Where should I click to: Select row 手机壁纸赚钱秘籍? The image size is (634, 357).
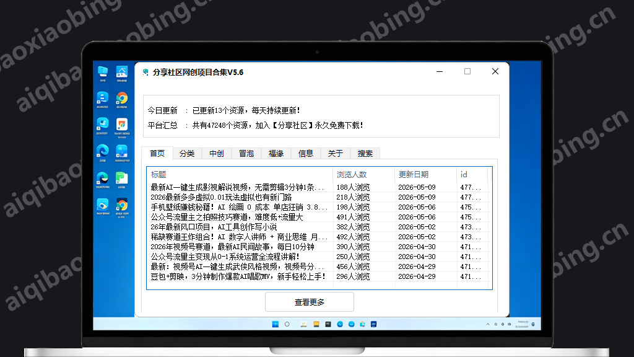click(319, 207)
